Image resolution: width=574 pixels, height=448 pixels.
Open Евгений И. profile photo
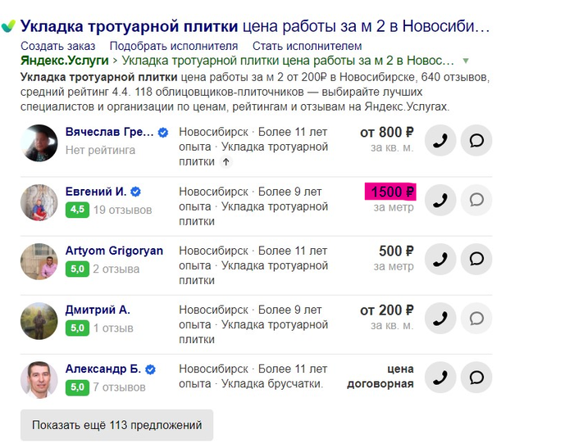tap(39, 202)
